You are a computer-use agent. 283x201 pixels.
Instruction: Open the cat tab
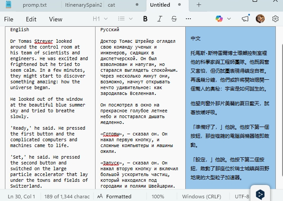pyautogui.click(x=111, y=5)
